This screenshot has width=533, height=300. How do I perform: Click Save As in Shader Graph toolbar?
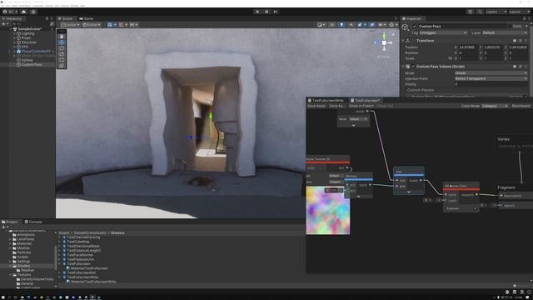point(336,106)
